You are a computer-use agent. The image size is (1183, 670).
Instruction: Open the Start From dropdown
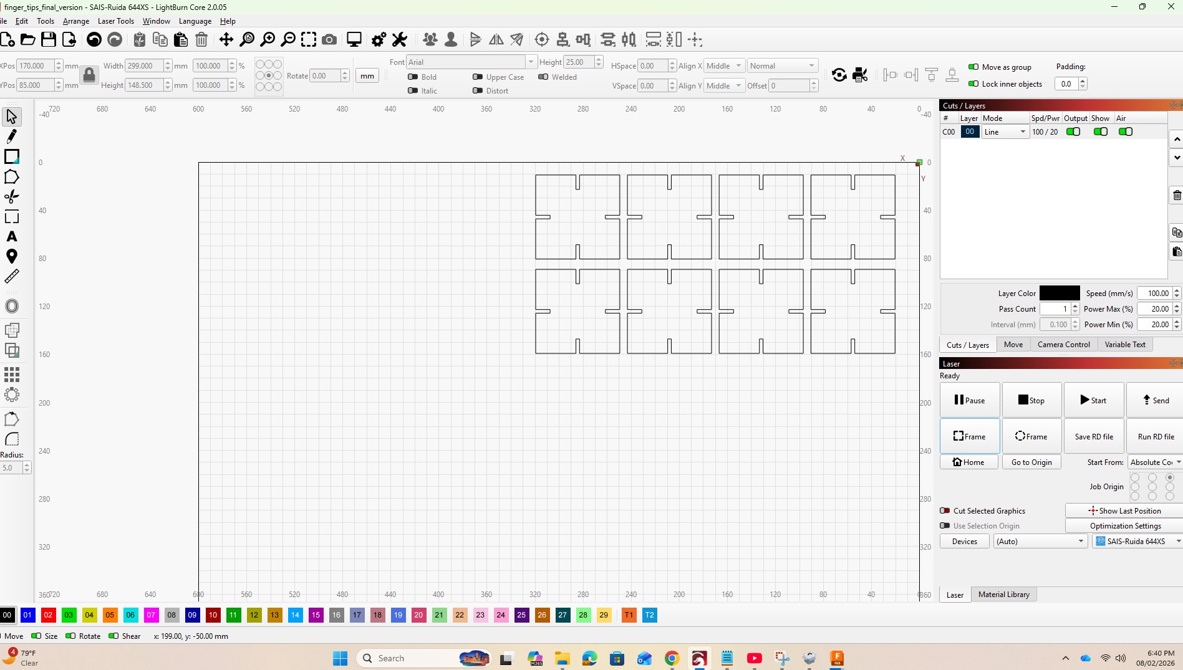coord(1155,462)
